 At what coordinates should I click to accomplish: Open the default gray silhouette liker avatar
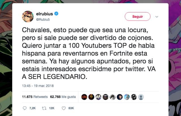coord(141,97)
